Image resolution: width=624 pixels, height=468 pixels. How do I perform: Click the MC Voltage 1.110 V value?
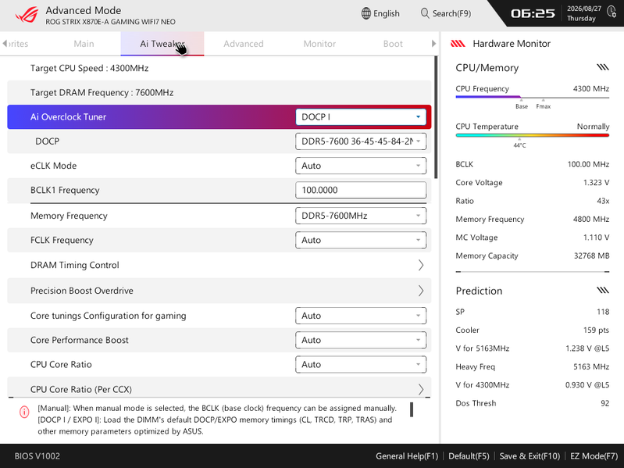[x=596, y=238]
